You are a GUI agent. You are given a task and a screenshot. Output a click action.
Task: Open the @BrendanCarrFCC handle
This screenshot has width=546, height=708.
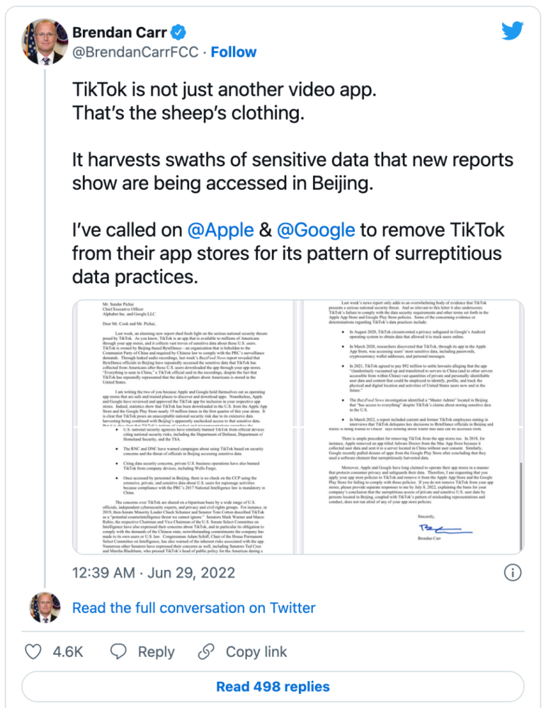135,52
